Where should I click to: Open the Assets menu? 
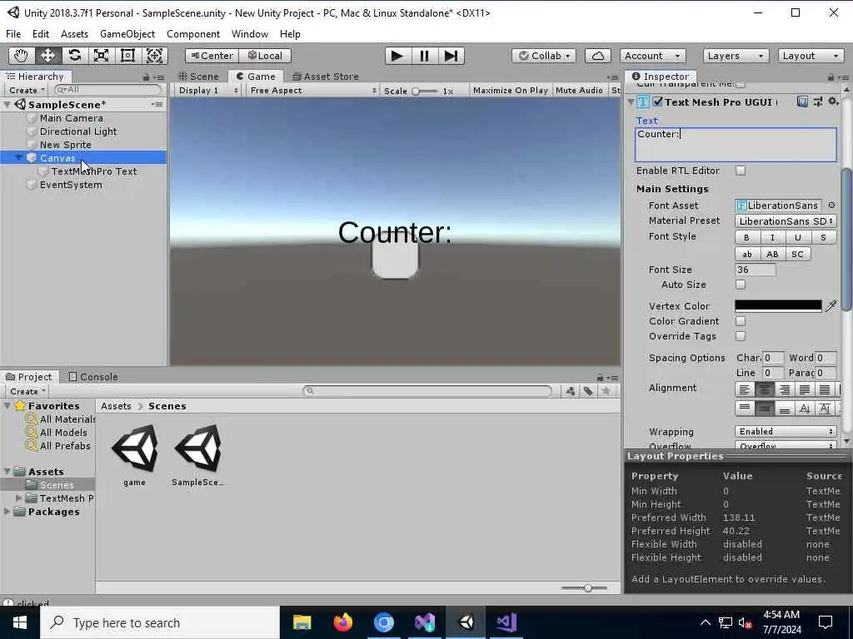(74, 33)
